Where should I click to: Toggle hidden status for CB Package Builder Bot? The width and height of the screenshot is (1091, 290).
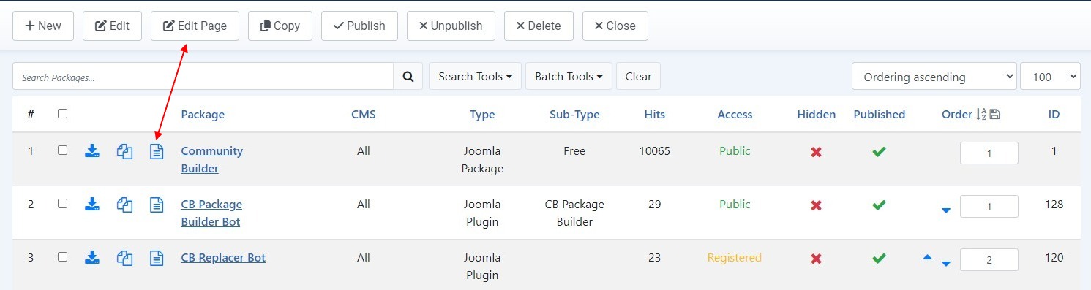pos(817,205)
